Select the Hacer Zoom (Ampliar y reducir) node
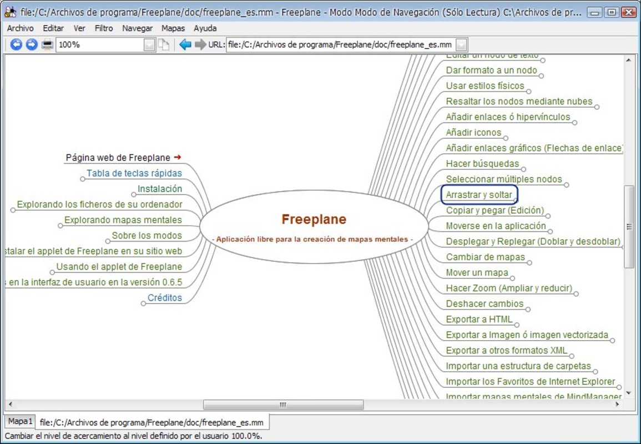The height and width of the screenshot is (444, 641). 509,288
